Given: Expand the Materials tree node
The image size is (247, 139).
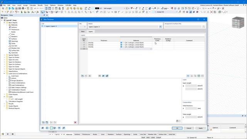Looking at the screenshot, I should click(7, 25).
